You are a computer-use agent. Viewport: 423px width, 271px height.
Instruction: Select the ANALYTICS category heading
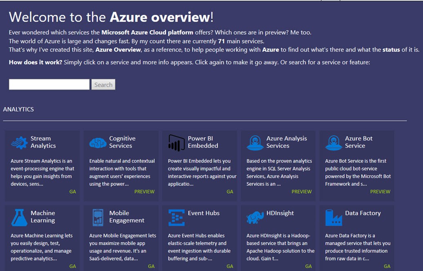pos(18,109)
